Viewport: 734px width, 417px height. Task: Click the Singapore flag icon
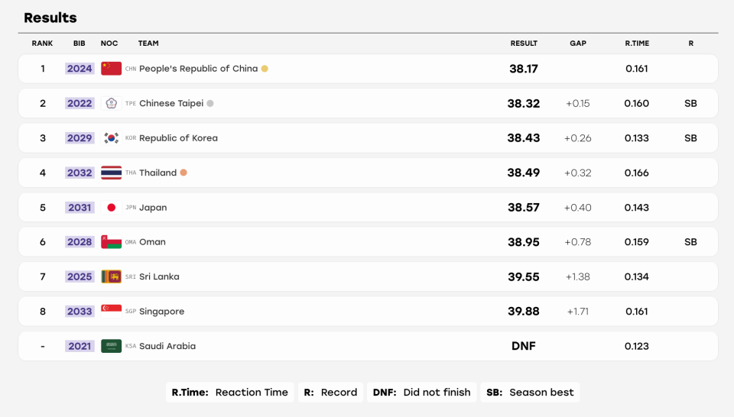click(111, 311)
